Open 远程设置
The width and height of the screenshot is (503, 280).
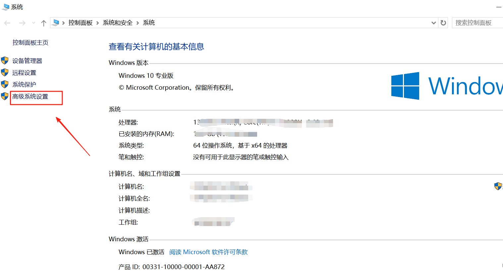coord(24,72)
